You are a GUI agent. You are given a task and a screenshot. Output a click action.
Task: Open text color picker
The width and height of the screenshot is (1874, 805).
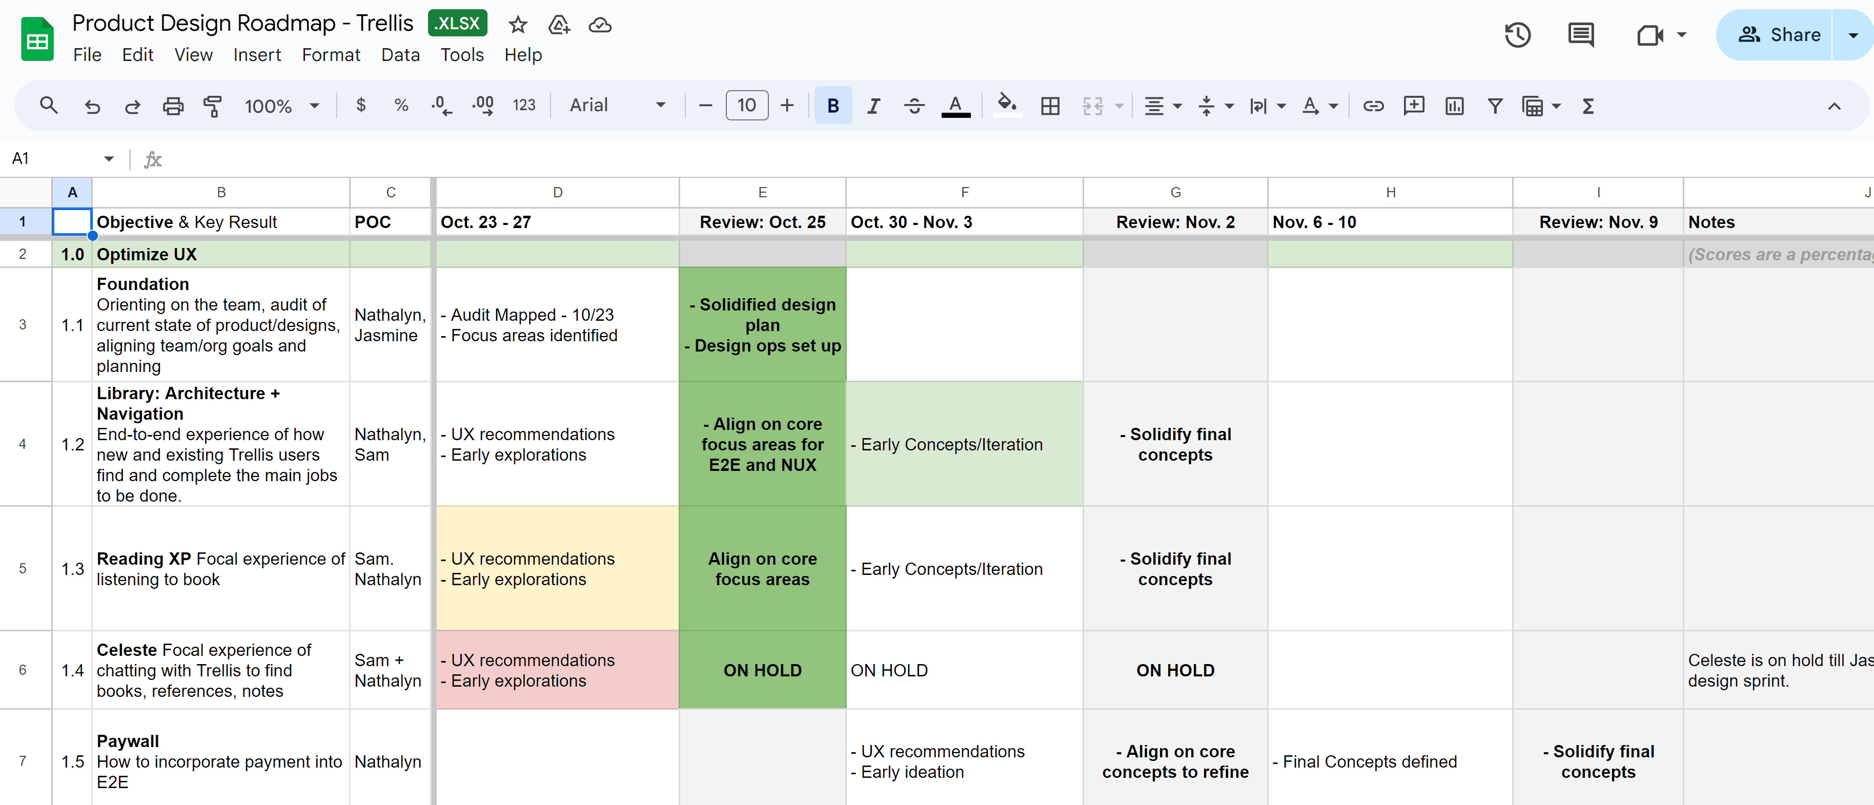coord(956,106)
